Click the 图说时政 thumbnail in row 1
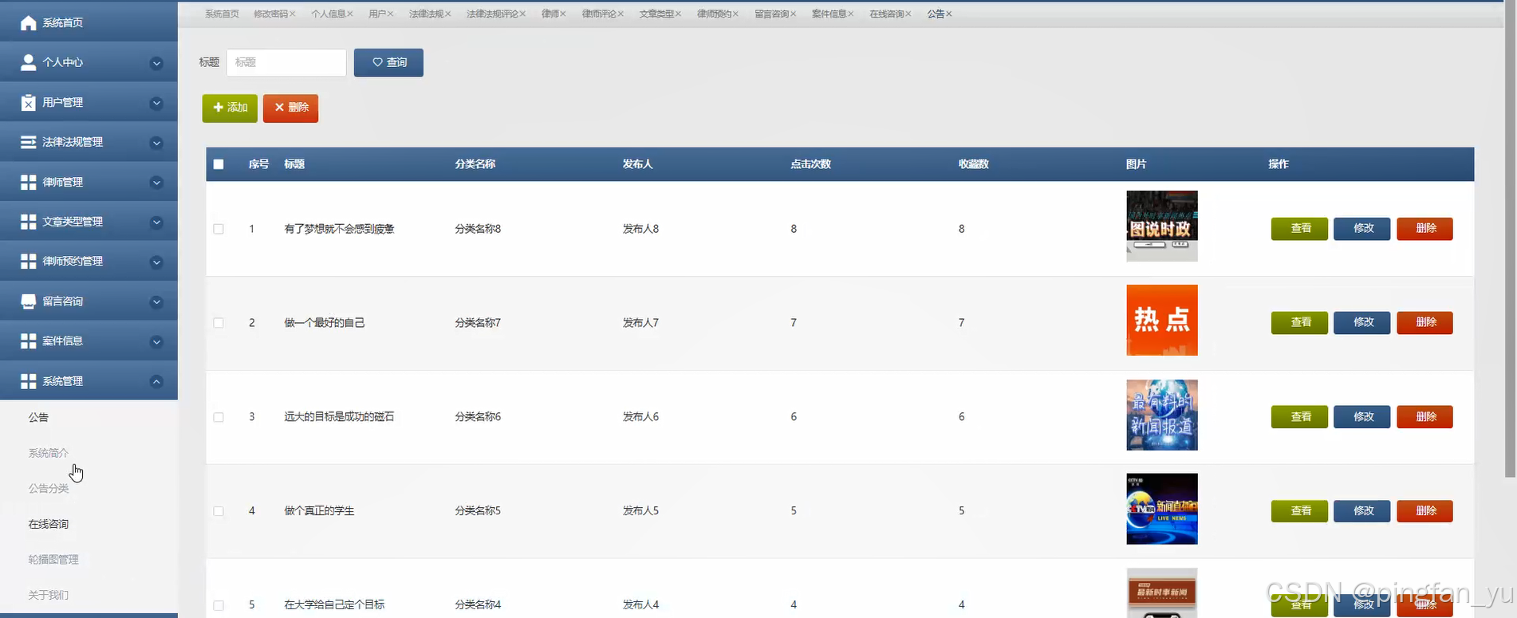Viewport: 1517px width, 618px height. click(x=1162, y=226)
